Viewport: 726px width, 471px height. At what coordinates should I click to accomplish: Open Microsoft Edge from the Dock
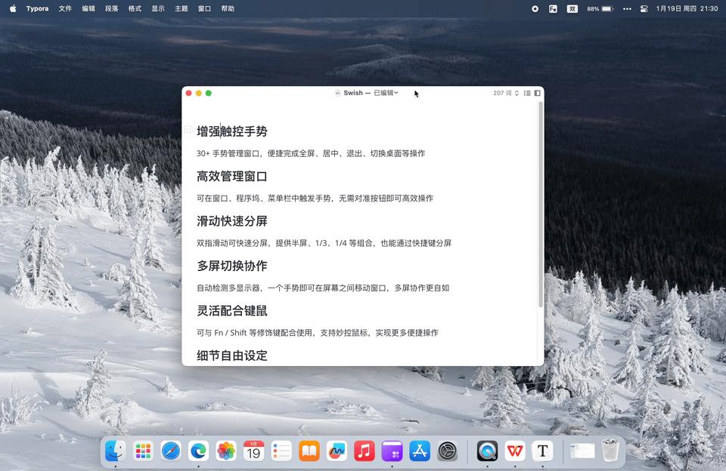197,451
